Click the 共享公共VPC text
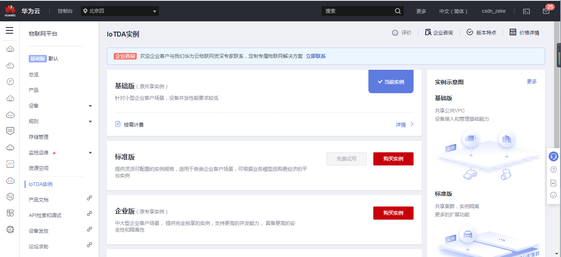The height and width of the screenshot is (257, 561). pyautogui.click(x=450, y=111)
